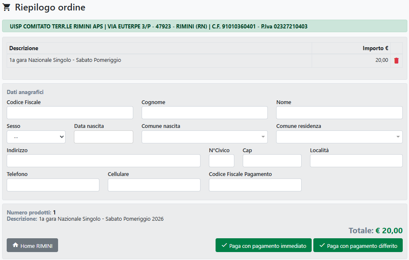The height and width of the screenshot is (260, 409).
Task: Click the shopping cart icon beside Riepilogo ordine
Action: tap(7, 8)
